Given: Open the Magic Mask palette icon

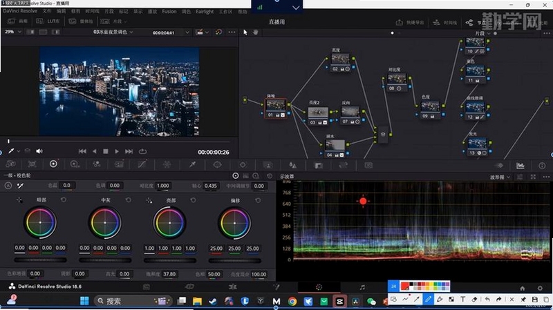Looking at the screenshot, I should point(268,165).
